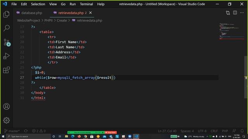Open the WebsiteProject breadcrumb
248x139 pixels.
[29, 20]
